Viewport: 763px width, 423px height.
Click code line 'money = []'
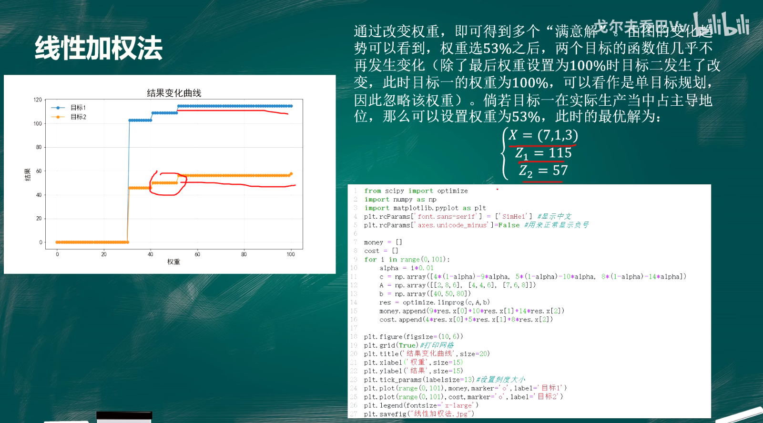pyautogui.click(x=383, y=242)
